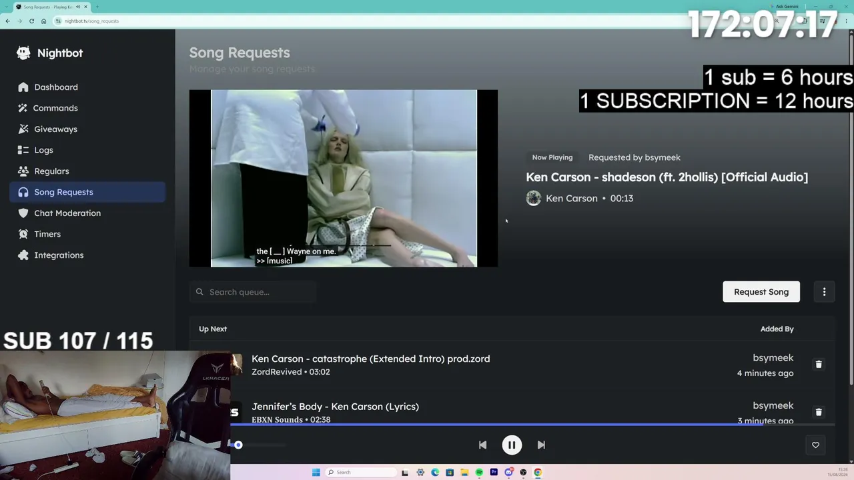Click the Ken Carson channel avatar

pyautogui.click(x=533, y=198)
